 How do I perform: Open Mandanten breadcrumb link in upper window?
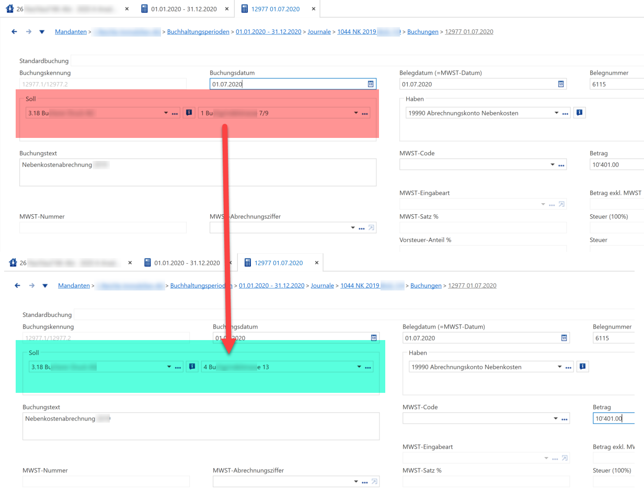(x=71, y=32)
